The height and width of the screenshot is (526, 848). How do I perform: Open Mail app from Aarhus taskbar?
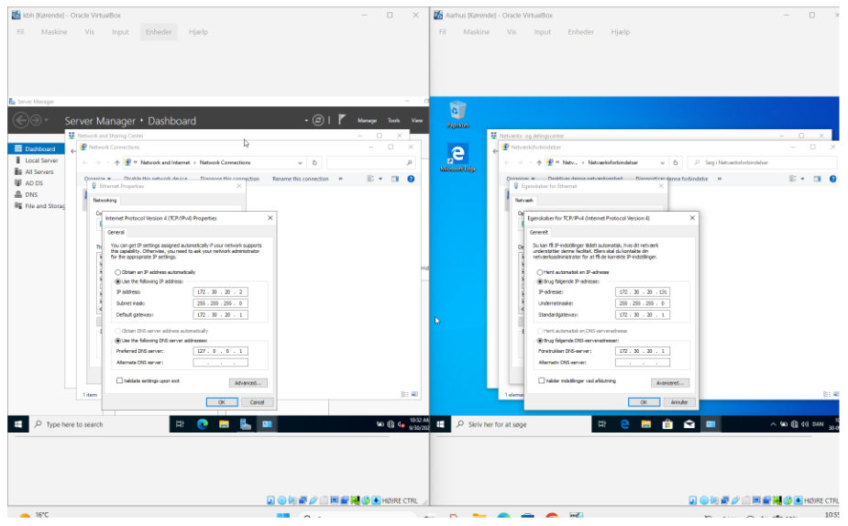[689, 424]
